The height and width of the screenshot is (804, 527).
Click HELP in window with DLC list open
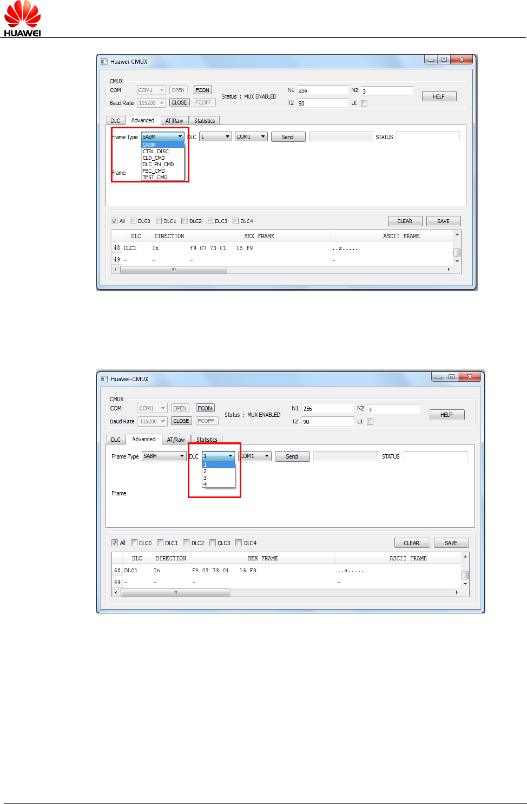[x=446, y=415]
